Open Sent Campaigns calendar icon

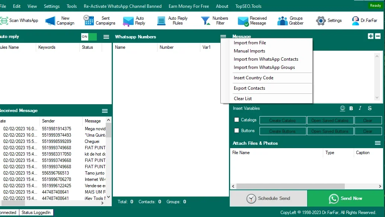89,20
